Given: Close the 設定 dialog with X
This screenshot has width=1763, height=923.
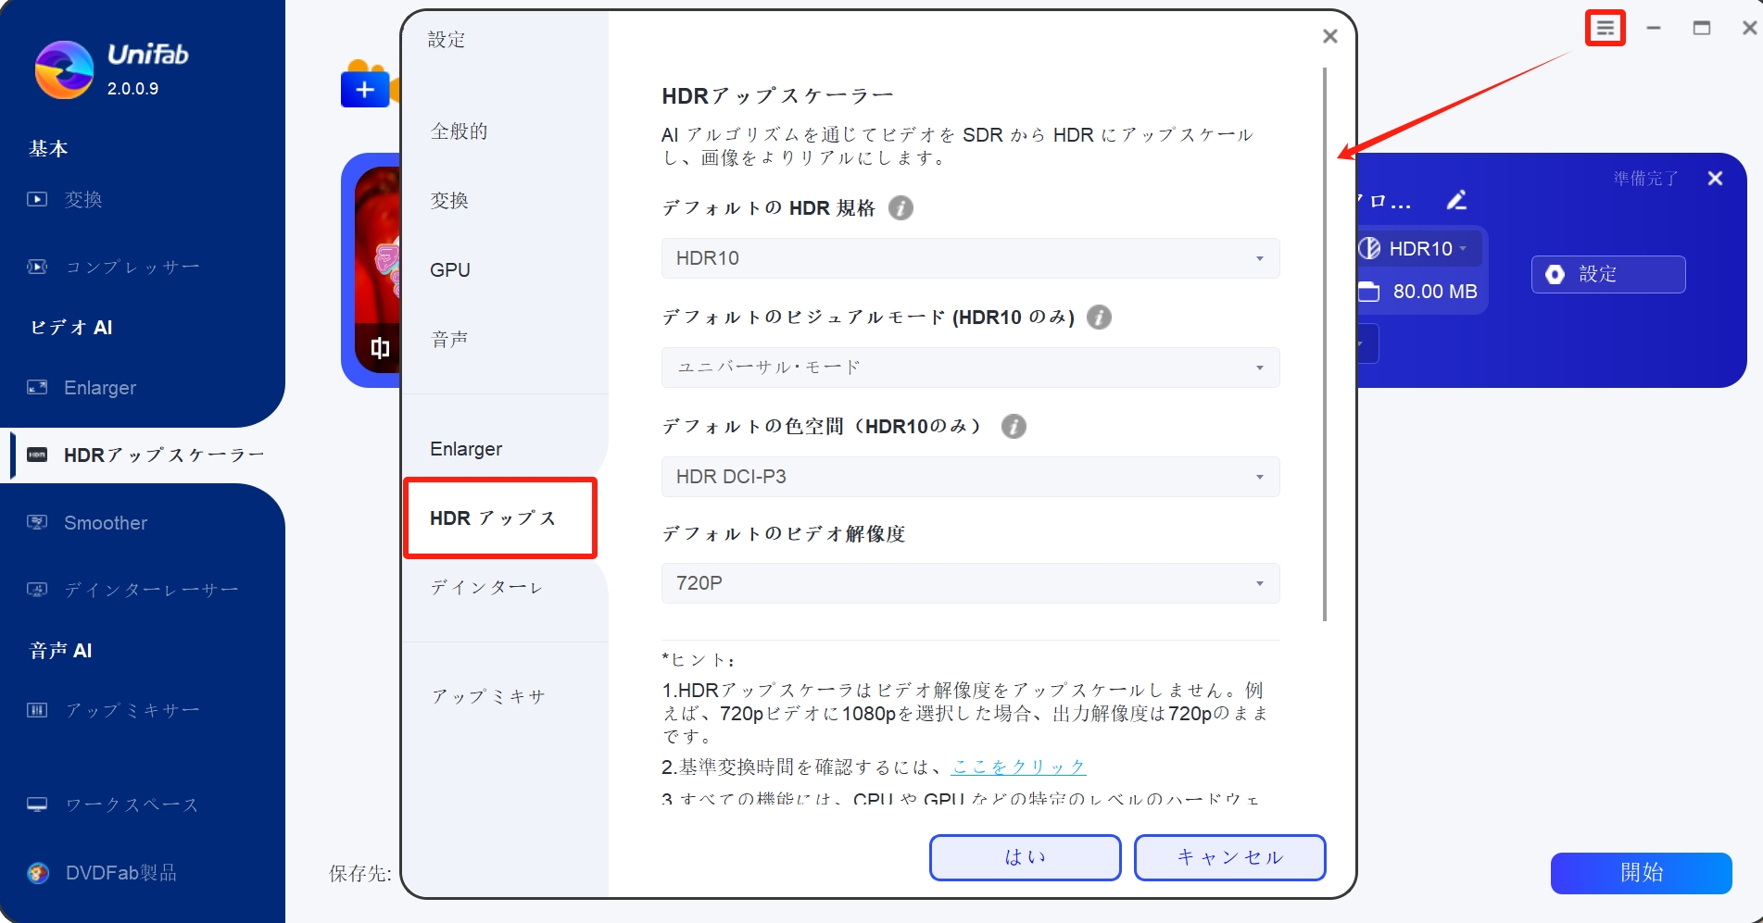Looking at the screenshot, I should (x=1330, y=36).
